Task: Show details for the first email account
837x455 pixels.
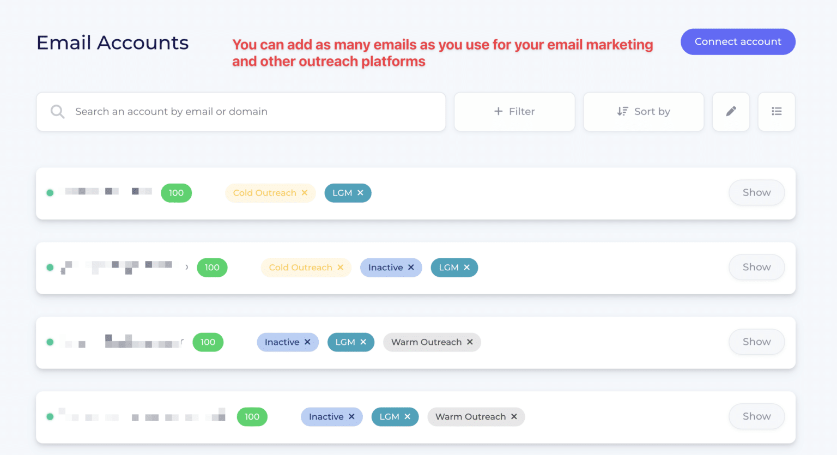Action: tap(756, 192)
